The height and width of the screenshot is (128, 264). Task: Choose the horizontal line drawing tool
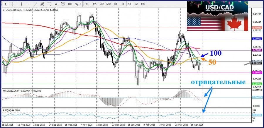click(28, 4)
